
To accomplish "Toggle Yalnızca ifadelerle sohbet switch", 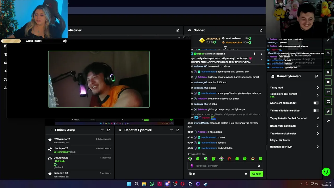I will [x=316, y=110].
